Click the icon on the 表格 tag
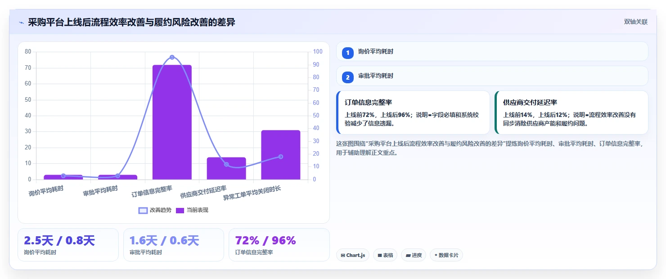 point(380,256)
